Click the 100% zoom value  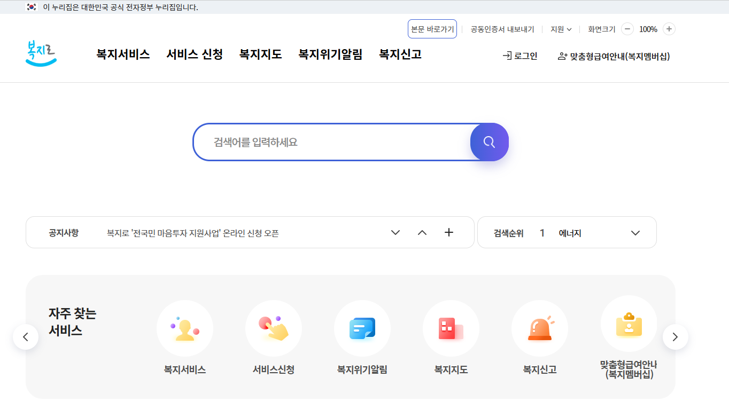[648, 29]
